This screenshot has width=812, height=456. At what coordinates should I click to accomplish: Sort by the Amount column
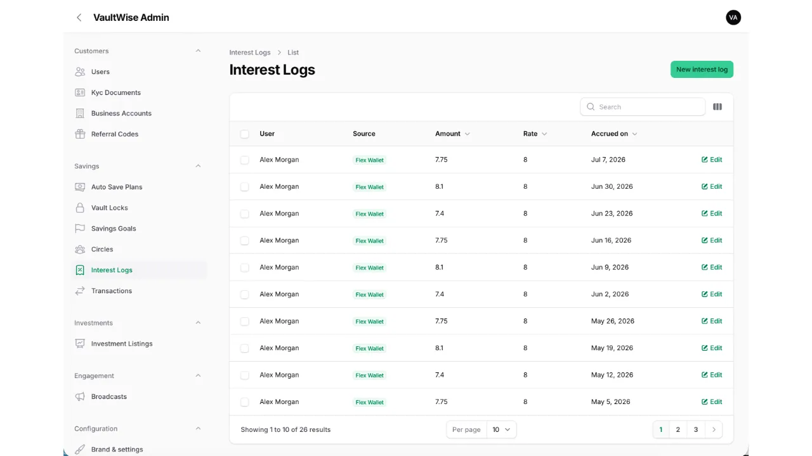click(x=452, y=134)
